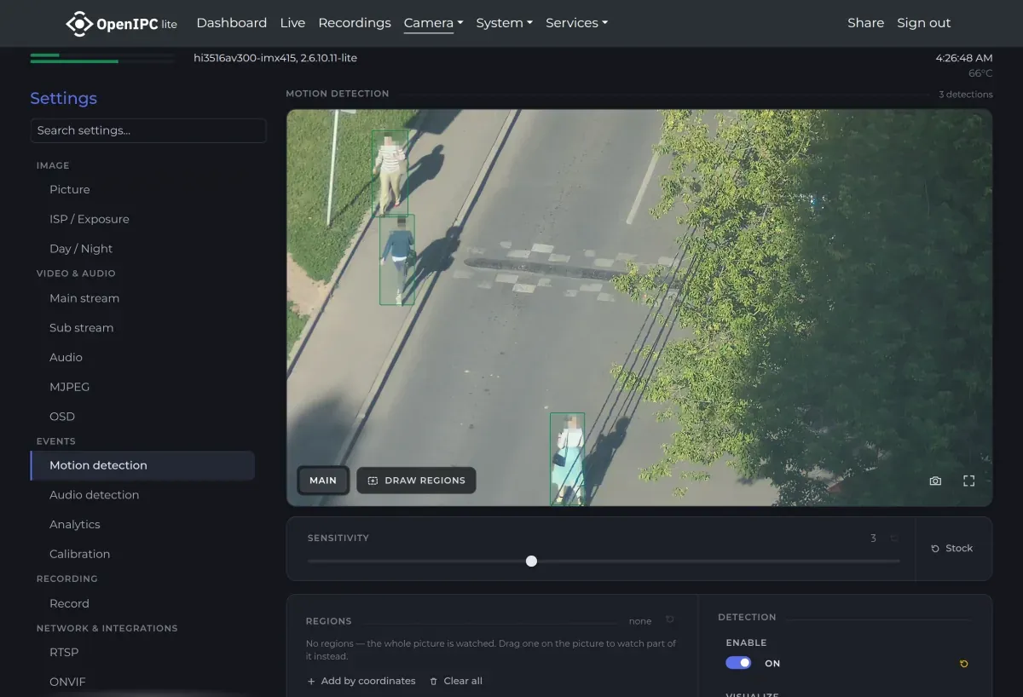Click the 66°C temperature reading
The height and width of the screenshot is (697, 1023).
coord(980,73)
